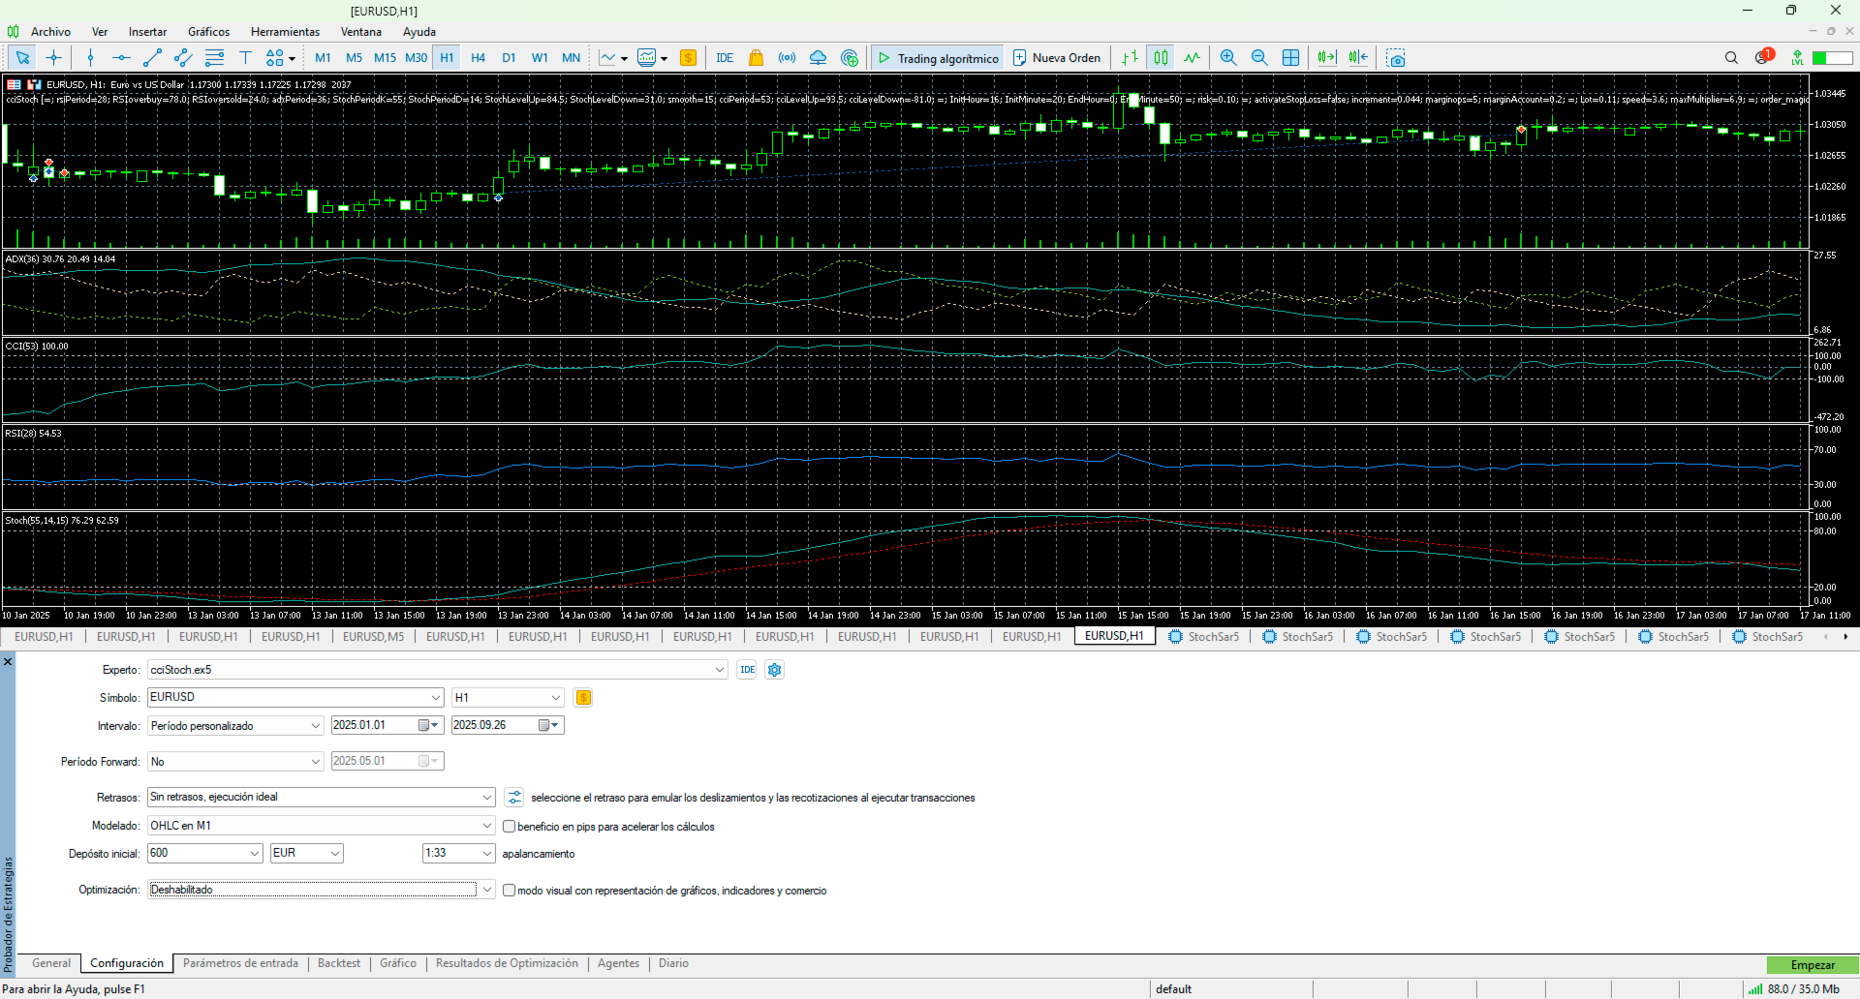
Task: Toggle Trading algorítmico on or off
Action: 937,58
